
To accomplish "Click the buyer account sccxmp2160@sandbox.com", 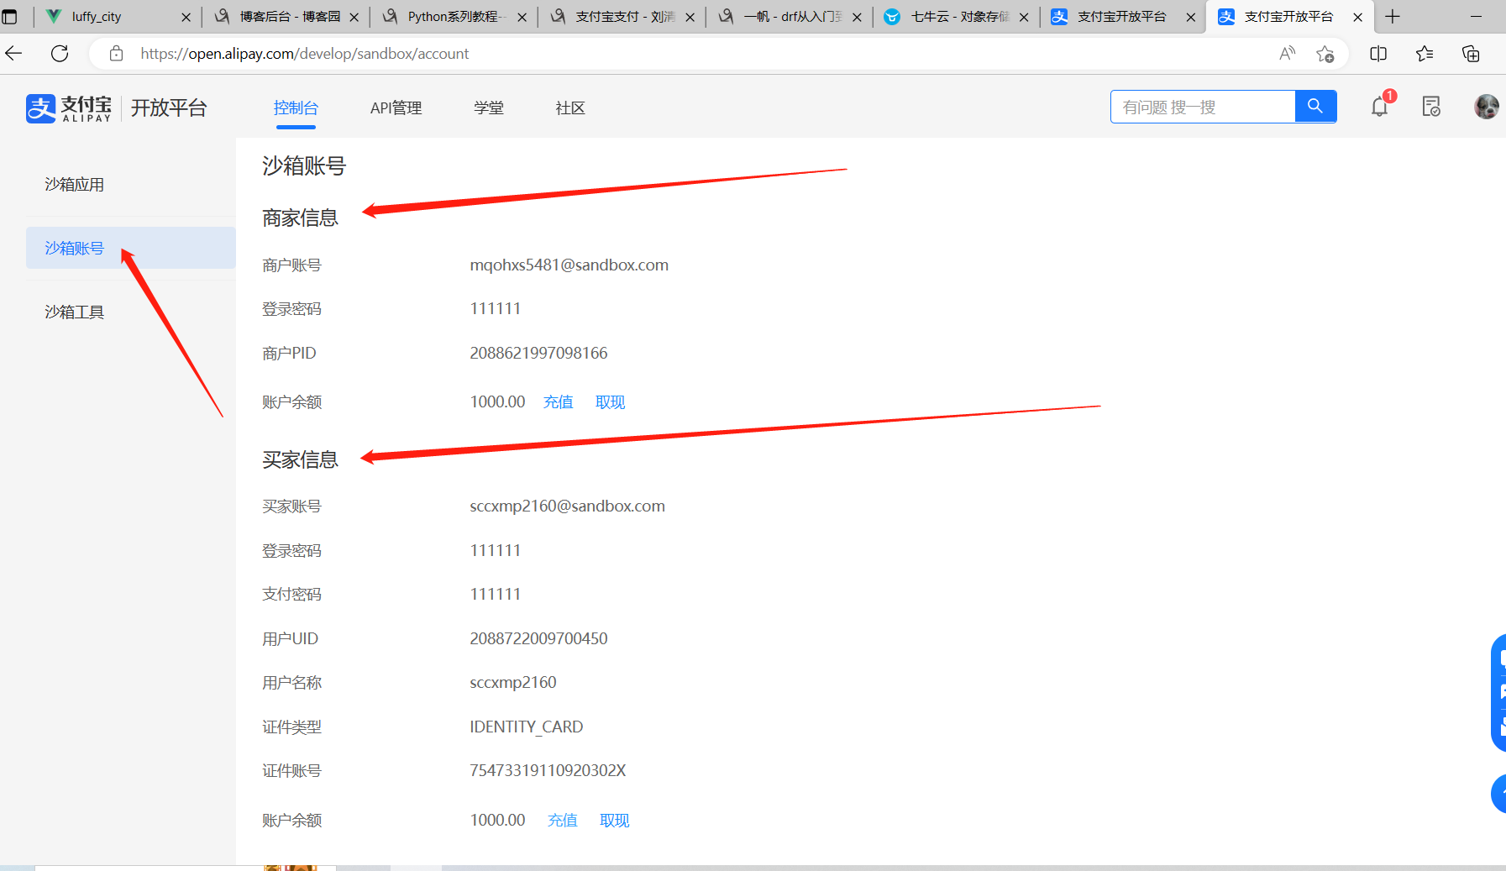I will [x=567, y=506].
